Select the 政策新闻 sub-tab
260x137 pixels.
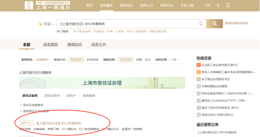coord(89,95)
